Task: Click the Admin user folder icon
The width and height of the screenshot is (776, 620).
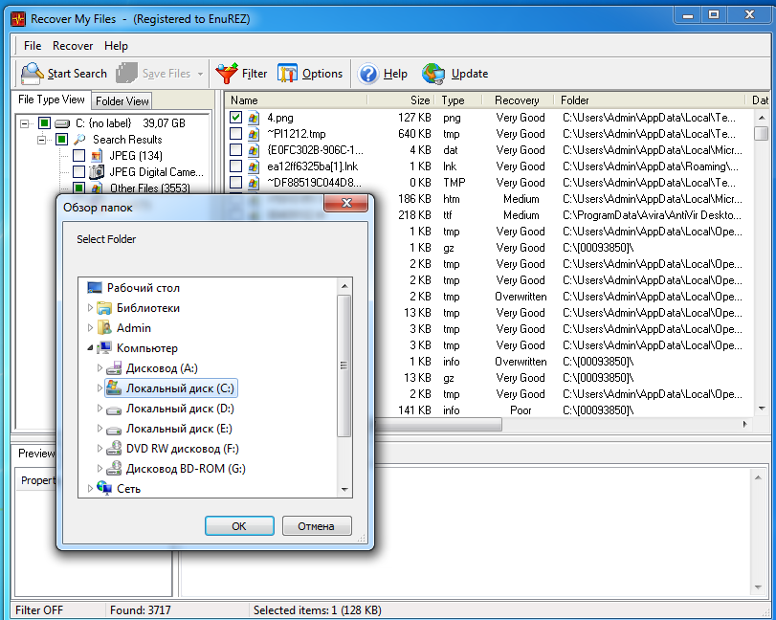Action: [x=104, y=327]
